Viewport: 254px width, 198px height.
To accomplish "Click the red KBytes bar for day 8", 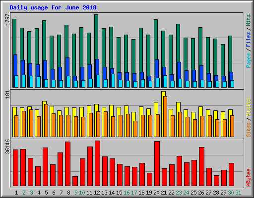I will pos(67,164).
